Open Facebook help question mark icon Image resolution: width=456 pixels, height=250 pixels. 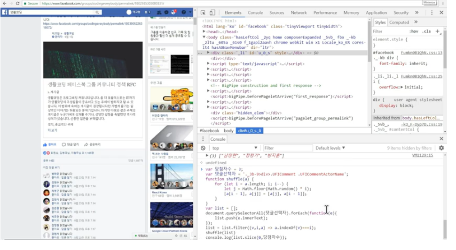click(183, 12)
